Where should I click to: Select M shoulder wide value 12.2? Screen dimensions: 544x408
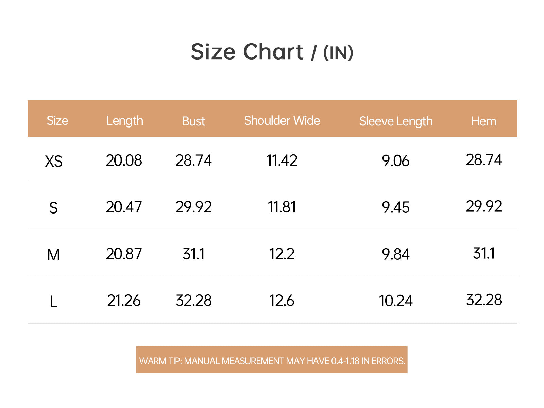point(282,254)
